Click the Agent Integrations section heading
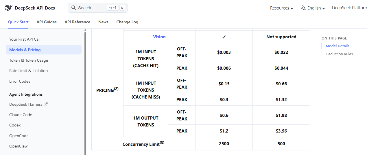Screen dimensions: 367x155 click(x=26, y=94)
